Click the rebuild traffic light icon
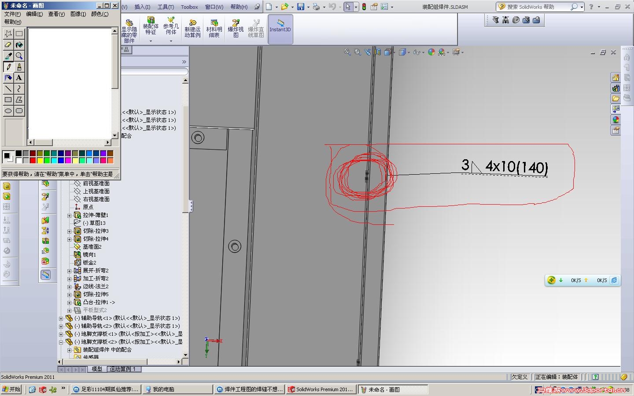The width and height of the screenshot is (634, 396). coord(364,7)
